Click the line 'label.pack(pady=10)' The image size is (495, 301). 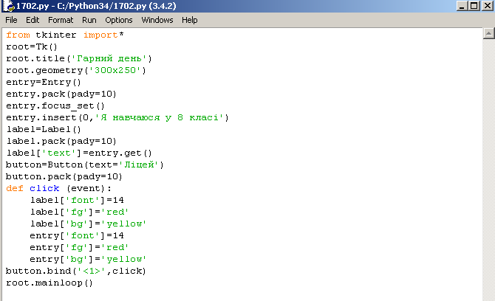[x=61, y=141]
